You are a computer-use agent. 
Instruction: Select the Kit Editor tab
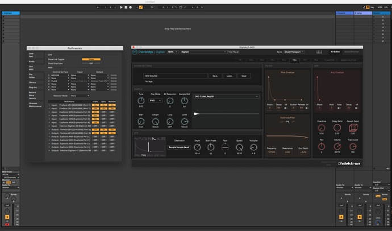[x=335, y=52]
